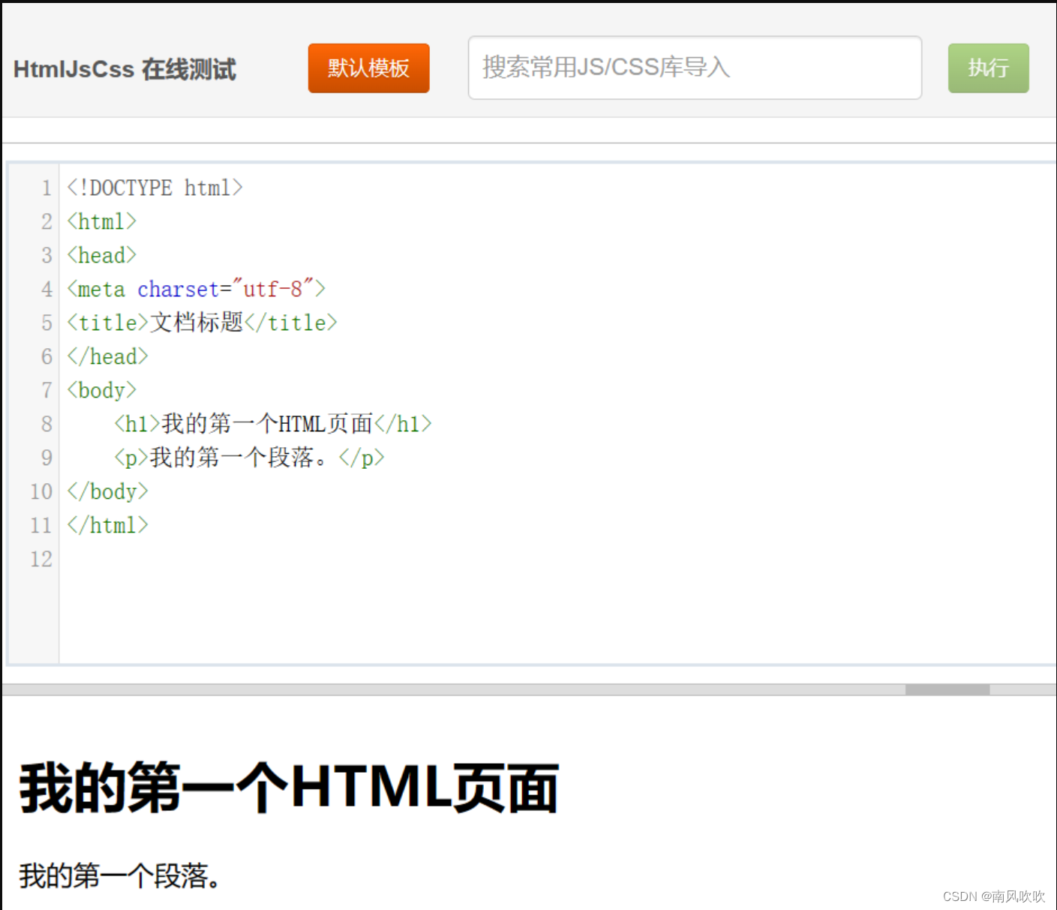Click line number 8 in gutter

point(47,424)
